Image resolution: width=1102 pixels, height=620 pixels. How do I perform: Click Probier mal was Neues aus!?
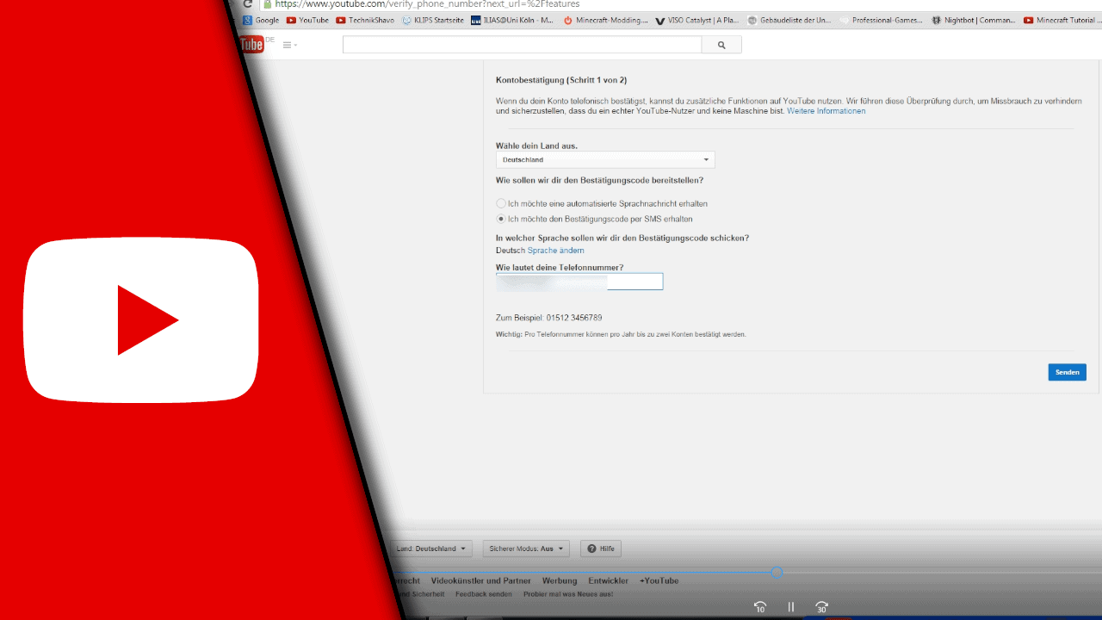pos(568,594)
